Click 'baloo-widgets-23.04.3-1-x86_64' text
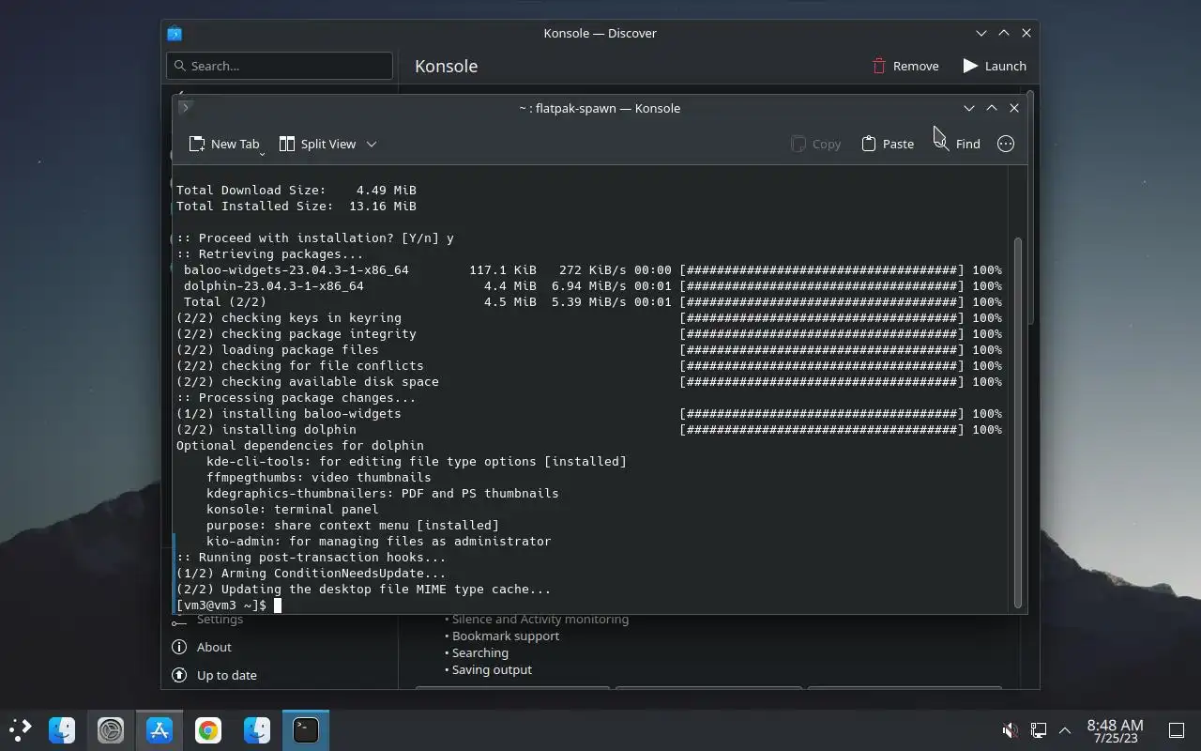This screenshot has height=751, width=1201. tap(296, 269)
